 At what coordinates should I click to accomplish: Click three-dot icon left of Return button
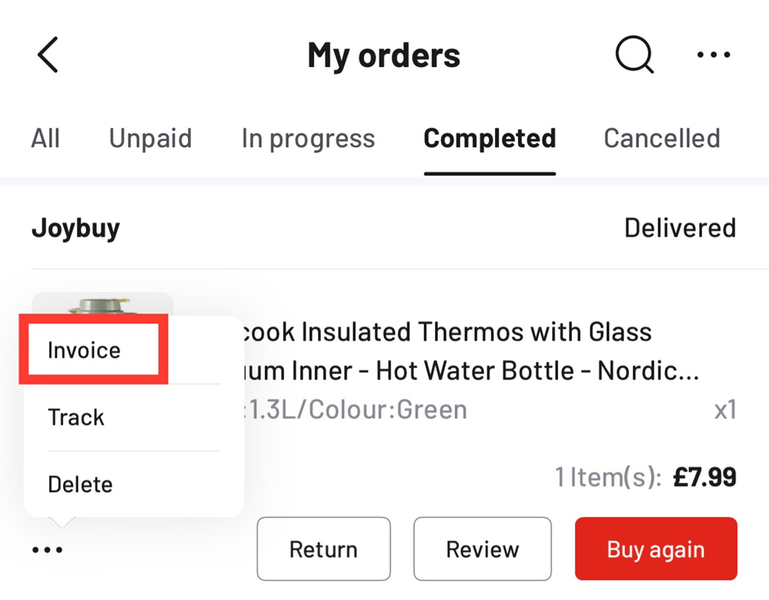(47, 550)
